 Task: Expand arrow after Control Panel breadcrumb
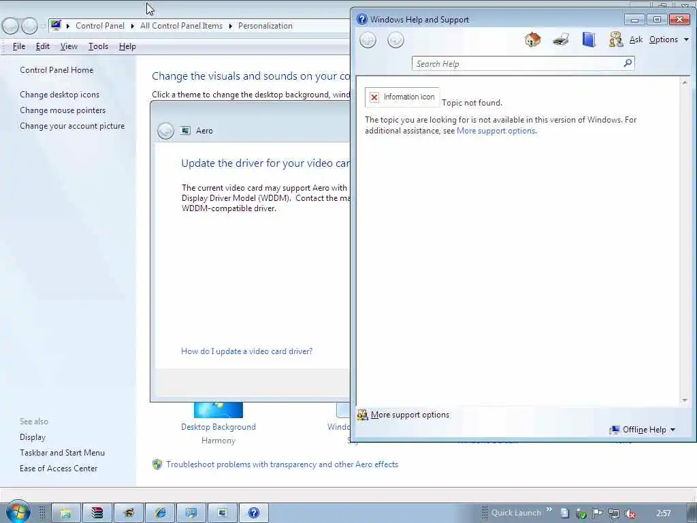(x=133, y=27)
